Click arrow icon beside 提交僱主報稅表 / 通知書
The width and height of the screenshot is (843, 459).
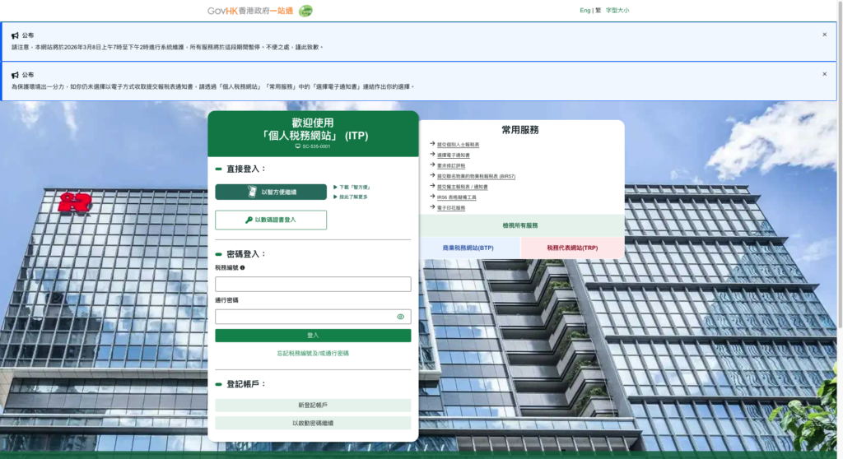point(432,186)
